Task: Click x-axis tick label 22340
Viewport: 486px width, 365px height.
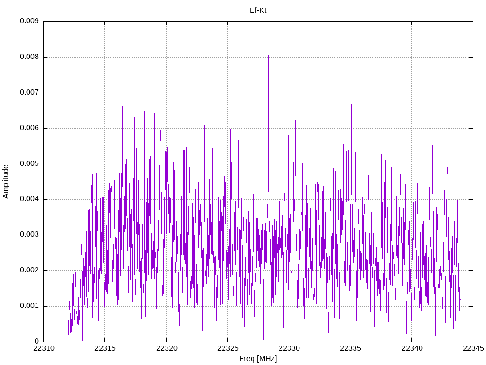Action: 412,348
